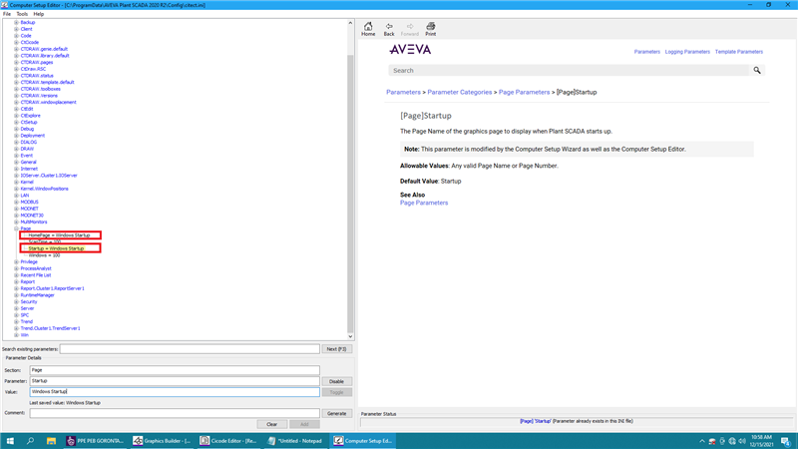The image size is (798, 449).
Task: Expand the CTDRAW.pages section
Action: tap(16, 62)
